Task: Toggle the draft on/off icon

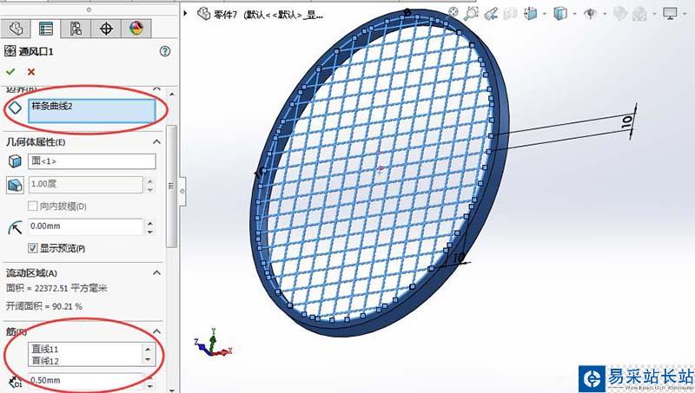Action: 15,185
